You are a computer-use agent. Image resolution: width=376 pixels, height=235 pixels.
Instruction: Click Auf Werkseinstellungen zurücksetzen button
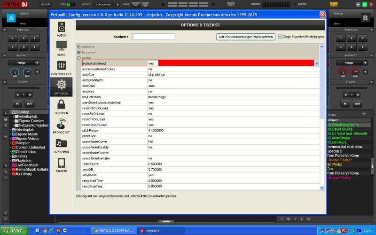(246, 37)
